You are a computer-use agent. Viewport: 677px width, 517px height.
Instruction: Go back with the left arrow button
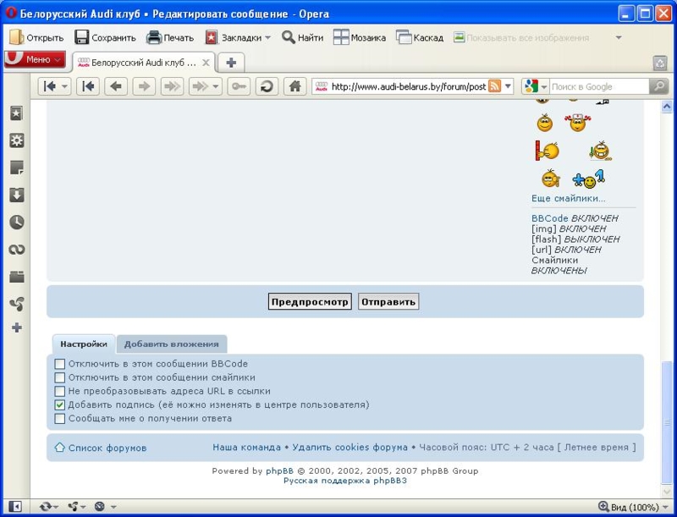[116, 87]
